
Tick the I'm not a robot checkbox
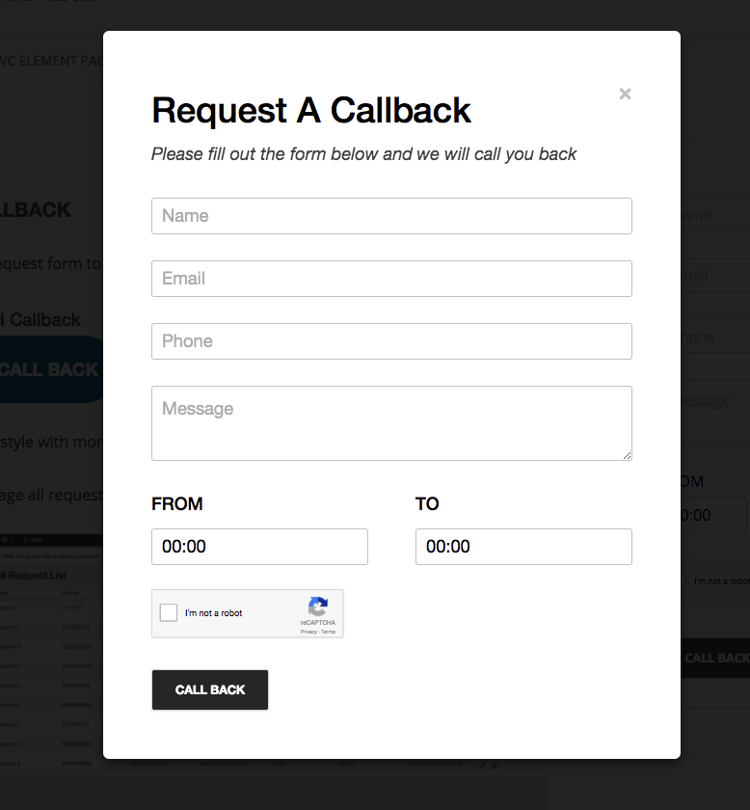[169, 612]
